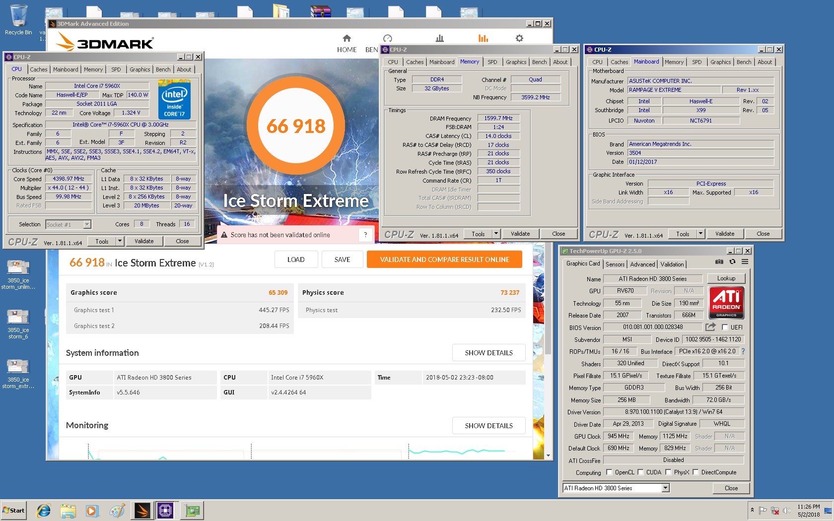Toggle UEFI checkbox in GPU-Z

(725, 327)
